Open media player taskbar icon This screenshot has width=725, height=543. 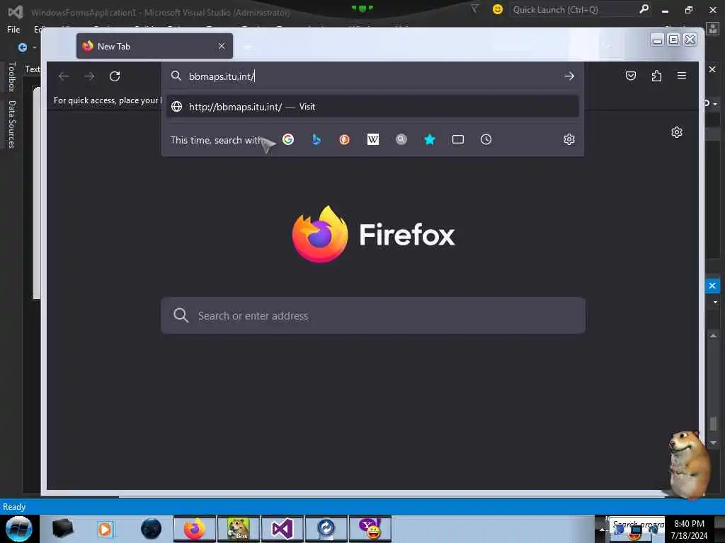[x=105, y=529]
